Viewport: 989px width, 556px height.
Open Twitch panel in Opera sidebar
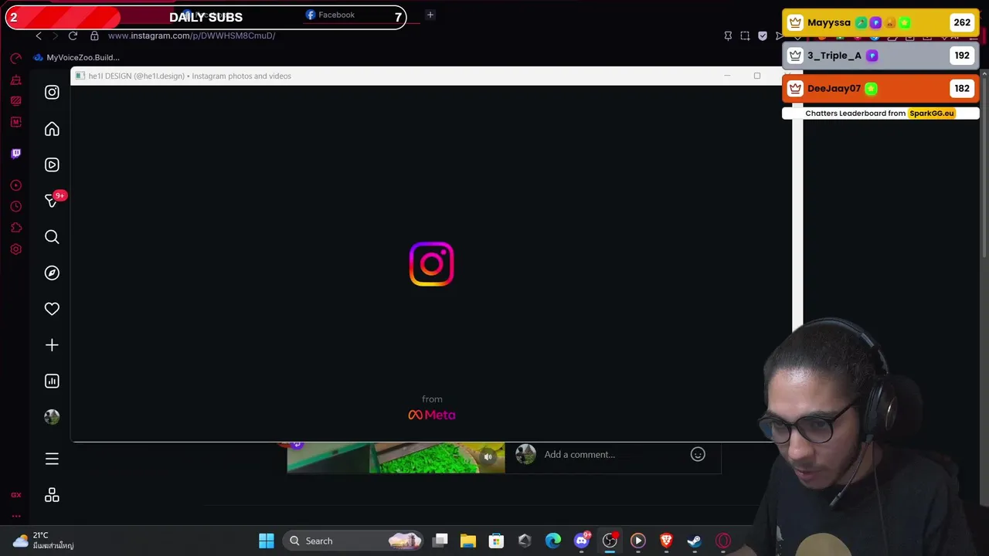[15, 153]
